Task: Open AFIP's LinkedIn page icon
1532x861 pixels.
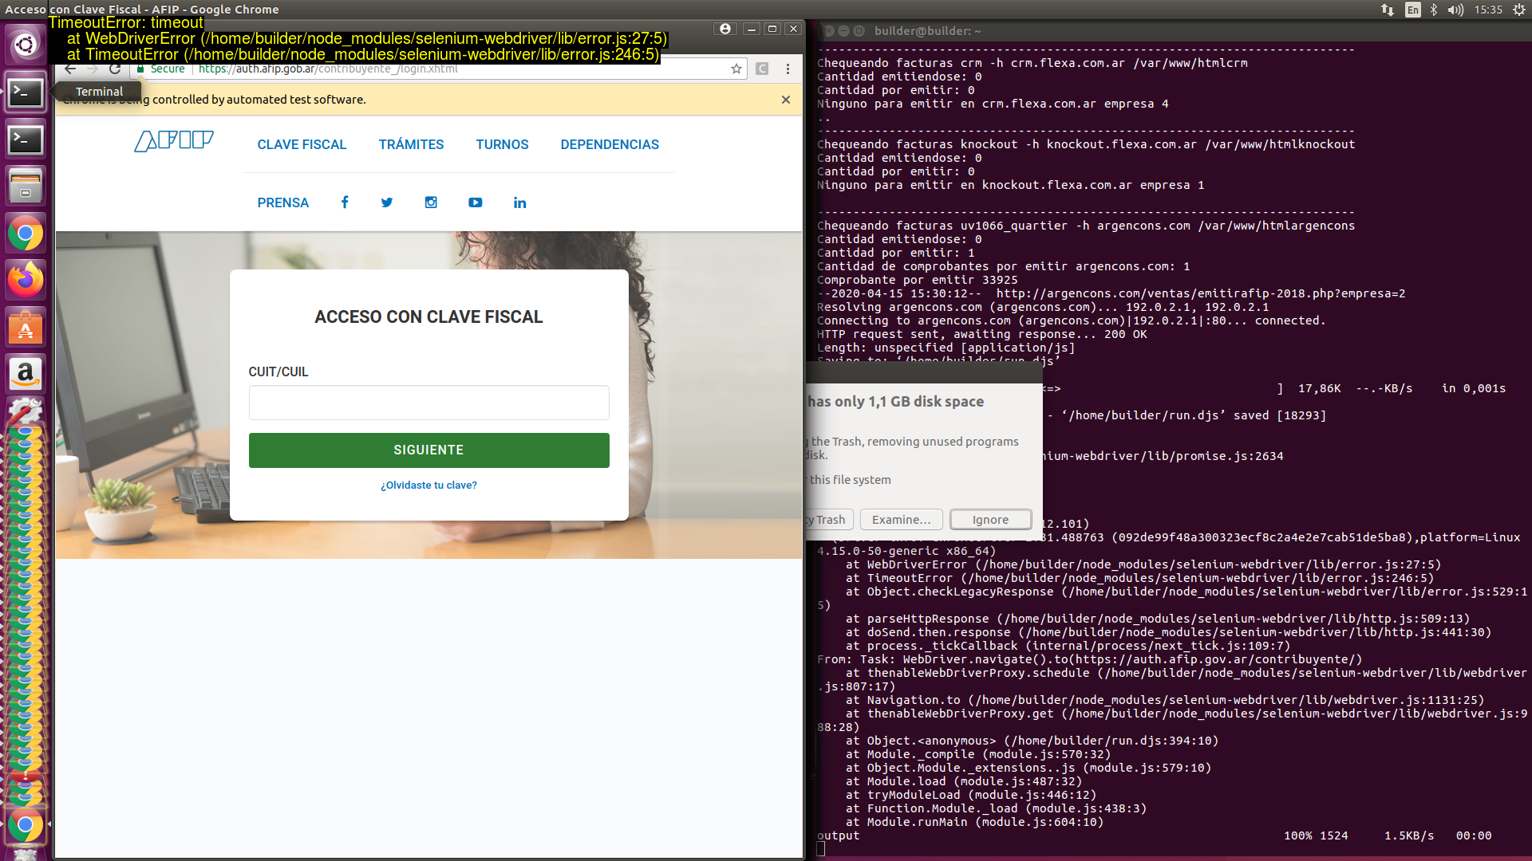Action: click(520, 202)
